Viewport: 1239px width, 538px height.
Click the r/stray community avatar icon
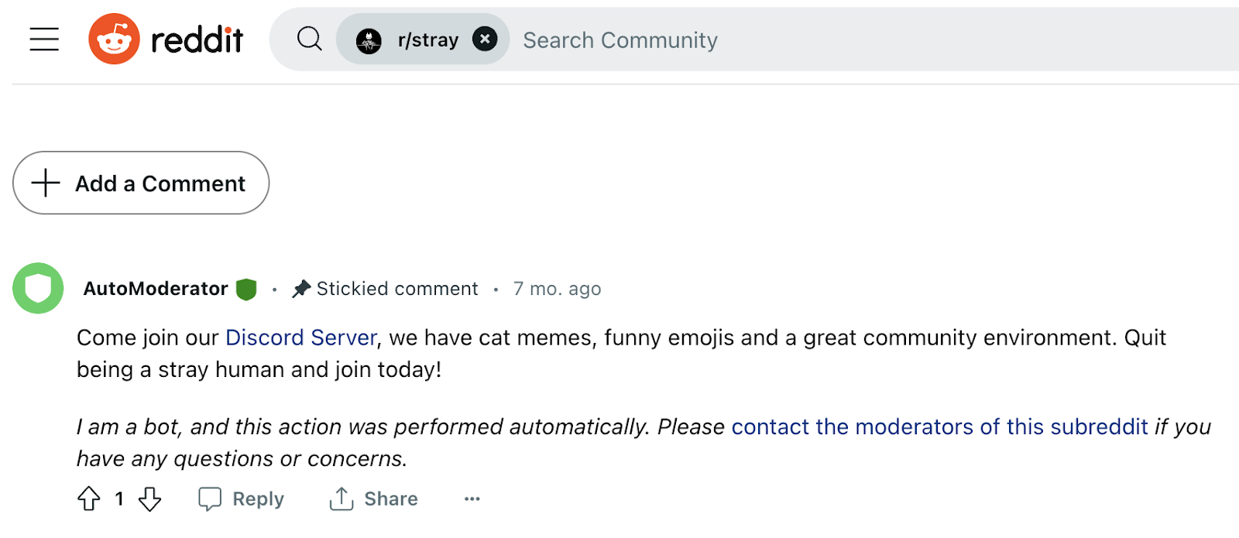pos(369,40)
